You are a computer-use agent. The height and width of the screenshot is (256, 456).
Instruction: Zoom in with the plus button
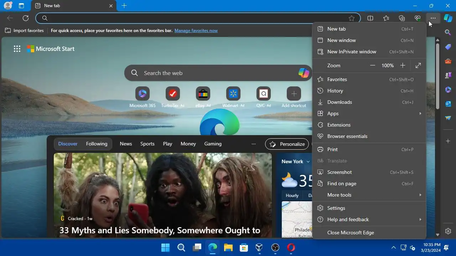point(403,65)
